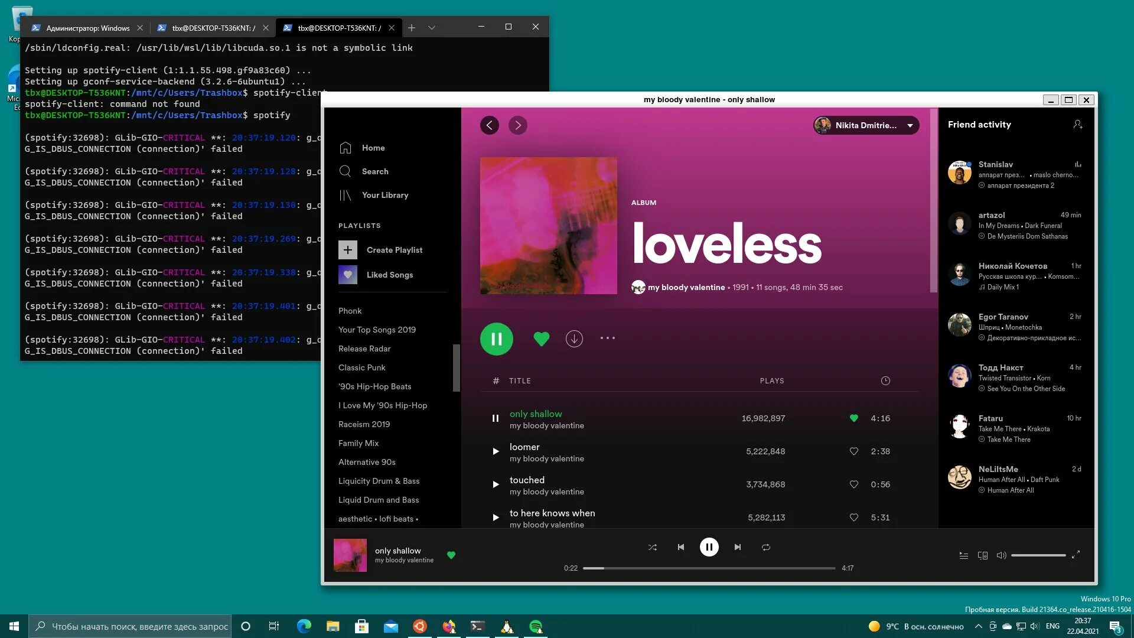The height and width of the screenshot is (638, 1134).
Task: Mute the volume speaker icon
Action: [1001, 555]
